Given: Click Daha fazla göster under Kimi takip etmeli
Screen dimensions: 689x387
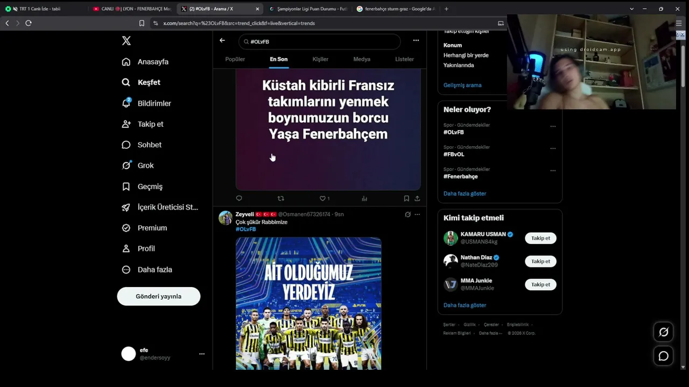Looking at the screenshot, I should tap(465, 305).
